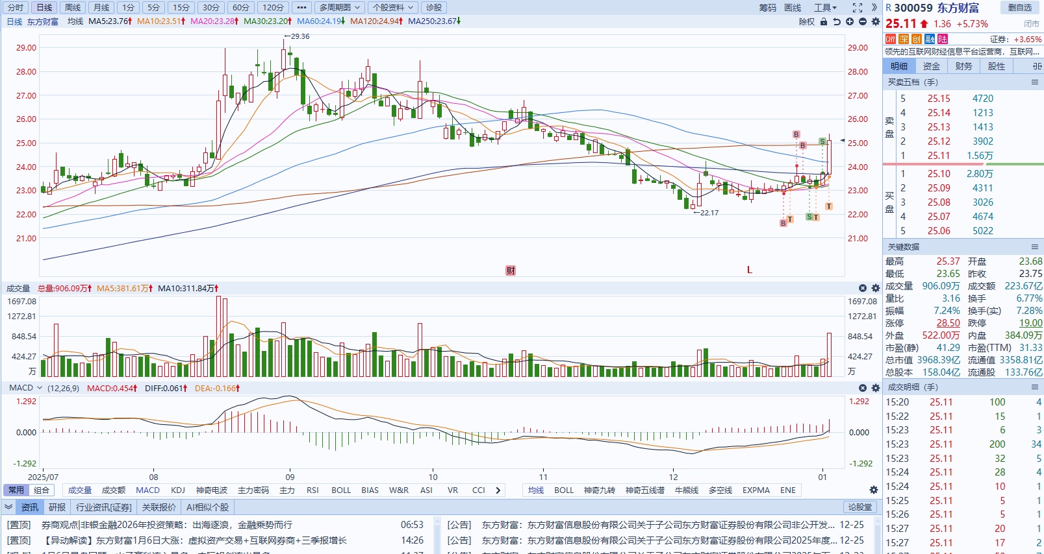The height and width of the screenshot is (554, 1044).
Task: Open the 论股堂 discussion button
Action: (x=860, y=507)
